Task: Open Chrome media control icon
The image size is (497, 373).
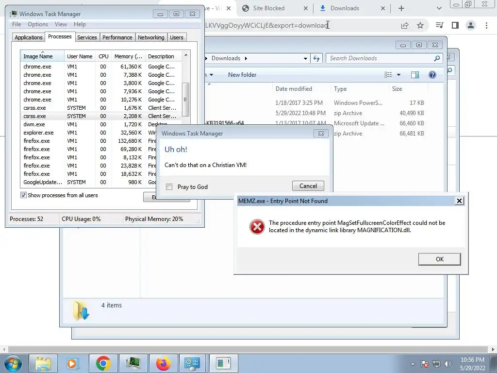Action: point(439,25)
